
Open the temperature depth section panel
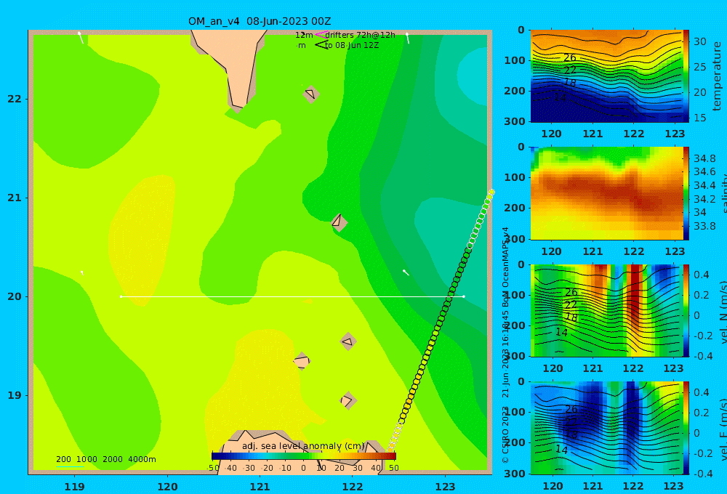(606, 76)
